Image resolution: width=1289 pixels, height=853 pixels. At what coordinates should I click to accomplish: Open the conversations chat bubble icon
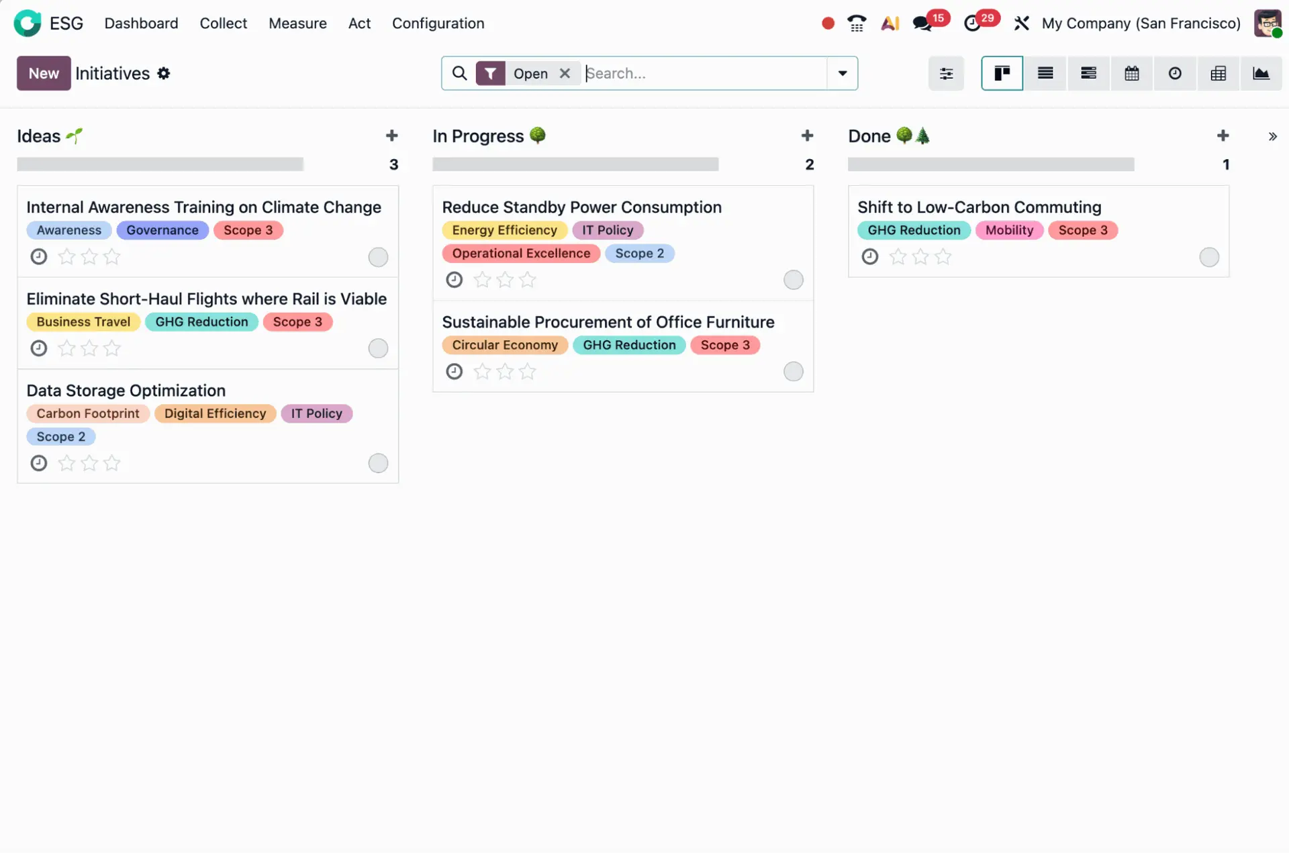pos(922,23)
